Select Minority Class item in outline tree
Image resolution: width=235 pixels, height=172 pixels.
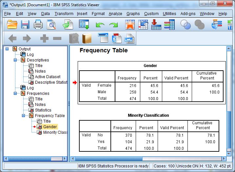click(x=55, y=132)
